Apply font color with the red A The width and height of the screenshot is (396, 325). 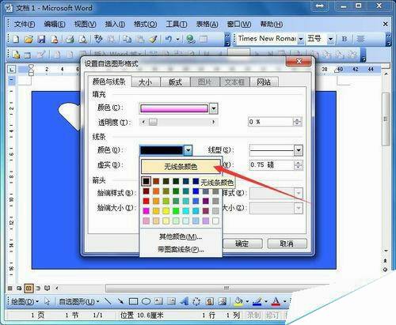(x=276, y=301)
